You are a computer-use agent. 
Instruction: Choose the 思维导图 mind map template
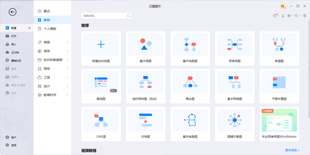pyautogui.click(x=235, y=48)
